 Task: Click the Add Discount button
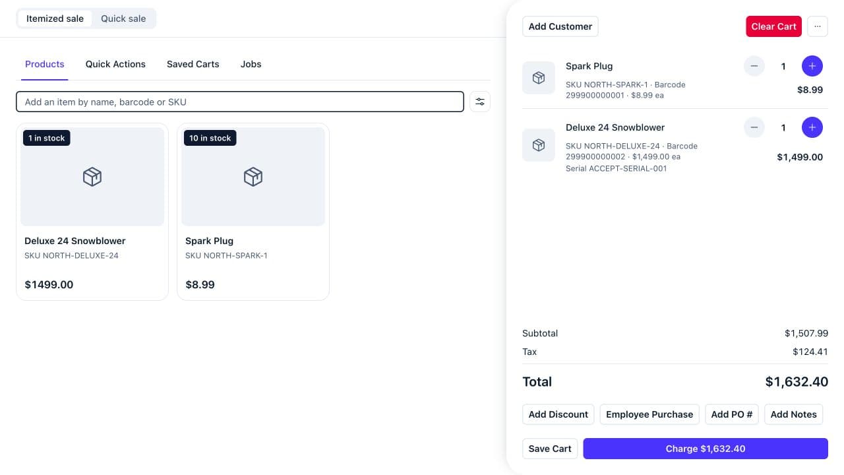pyautogui.click(x=558, y=414)
